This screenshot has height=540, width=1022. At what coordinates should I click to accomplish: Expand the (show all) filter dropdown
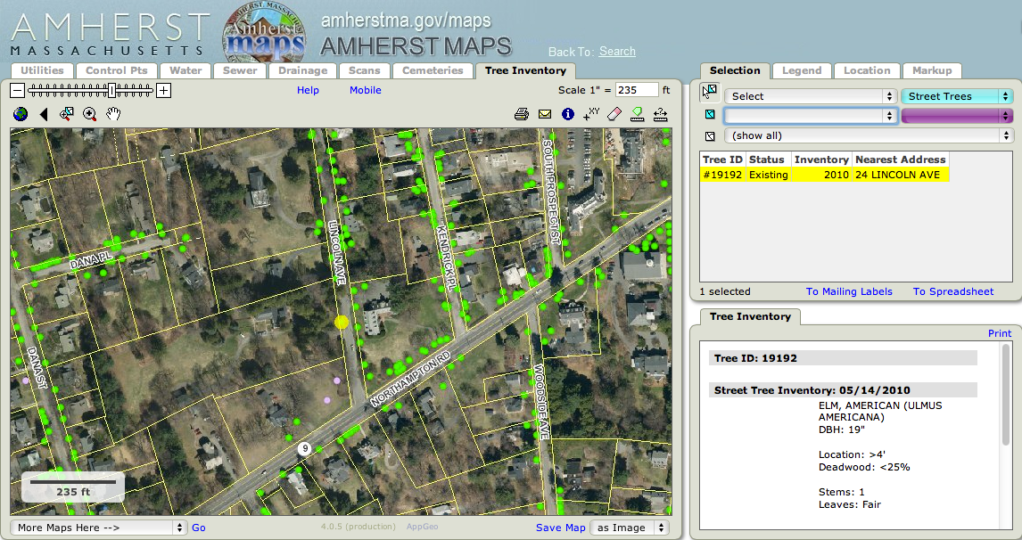[x=869, y=136]
